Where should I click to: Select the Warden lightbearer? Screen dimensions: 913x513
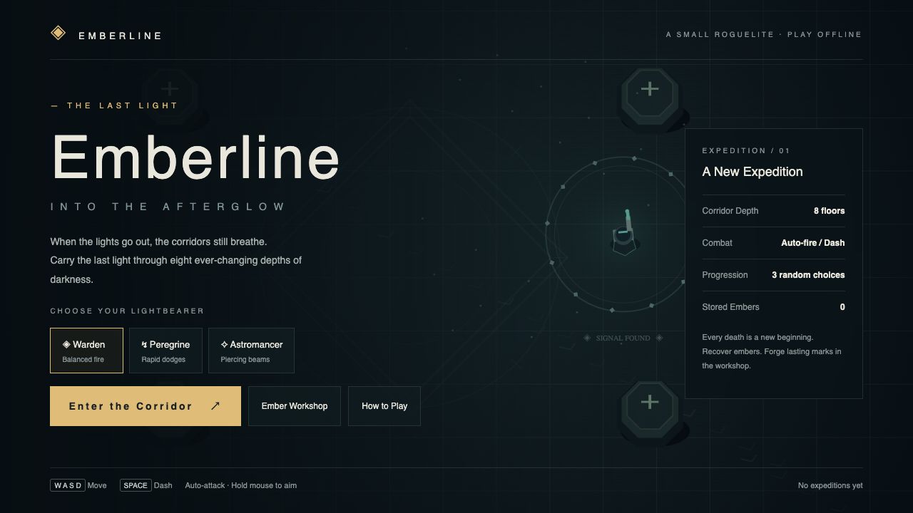[x=86, y=351]
